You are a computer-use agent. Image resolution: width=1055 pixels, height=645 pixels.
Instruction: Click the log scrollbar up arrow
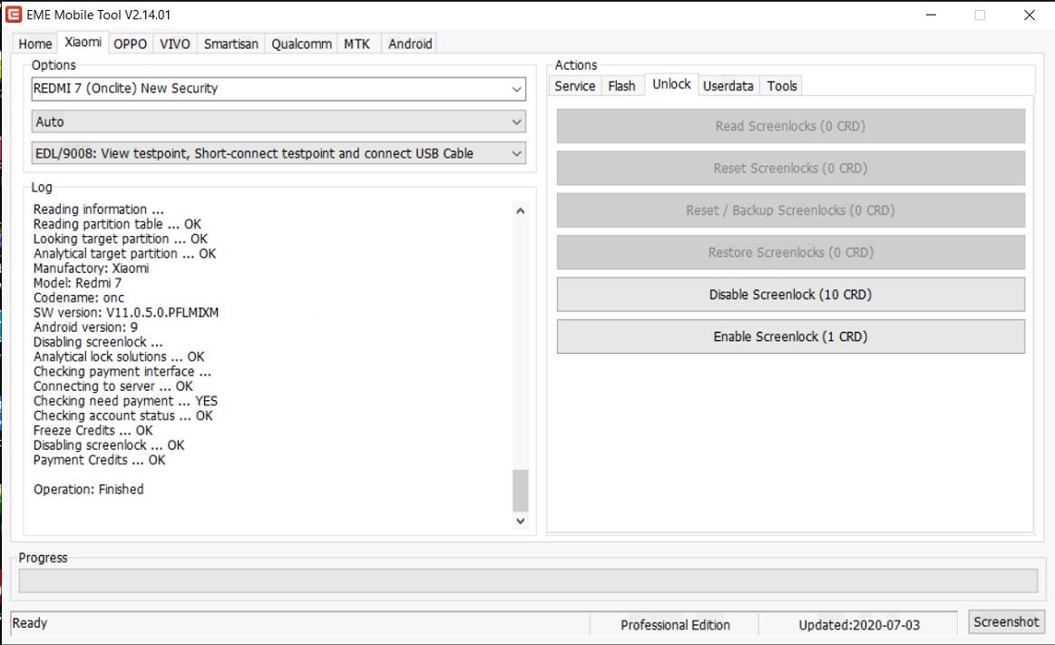pos(520,211)
